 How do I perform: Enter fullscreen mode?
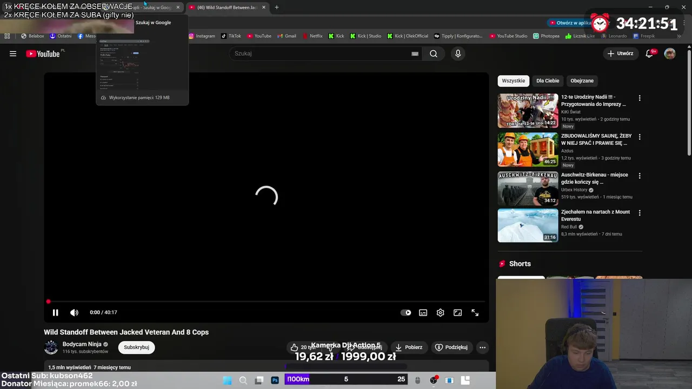[x=475, y=312]
